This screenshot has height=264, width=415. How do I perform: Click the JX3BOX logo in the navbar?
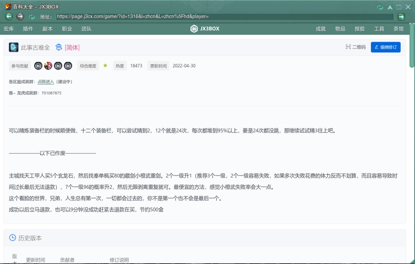tap(205, 28)
